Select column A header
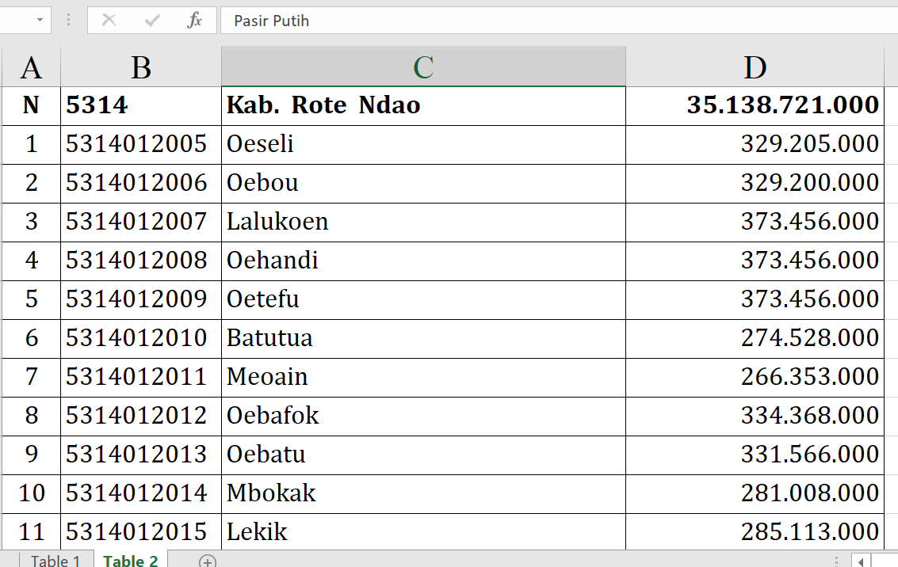The width and height of the screenshot is (898, 567). (x=31, y=67)
